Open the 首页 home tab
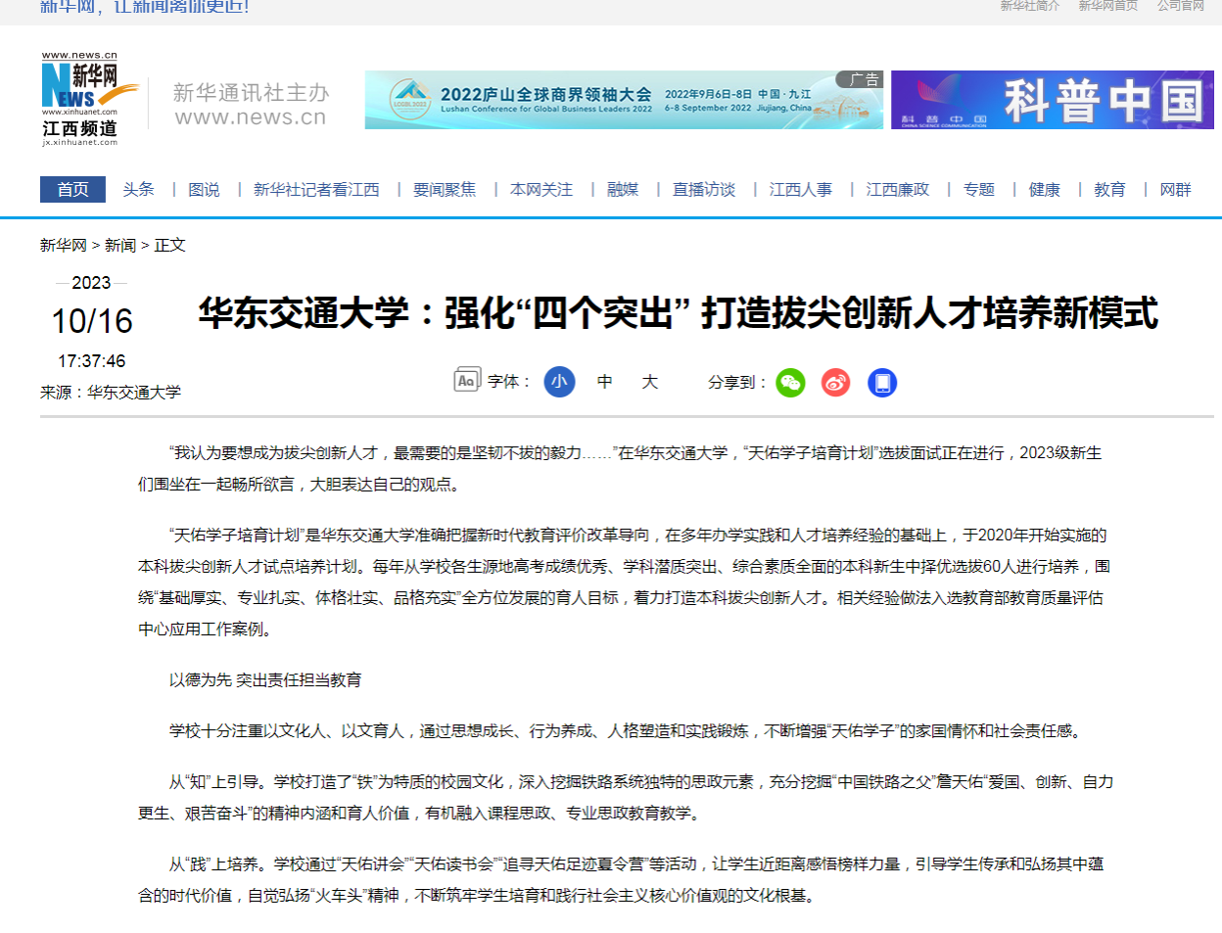The width and height of the screenshot is (1222, 933). point(72,189)
